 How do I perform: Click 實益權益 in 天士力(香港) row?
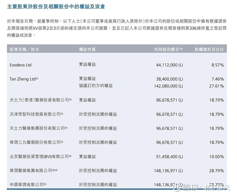87,100
